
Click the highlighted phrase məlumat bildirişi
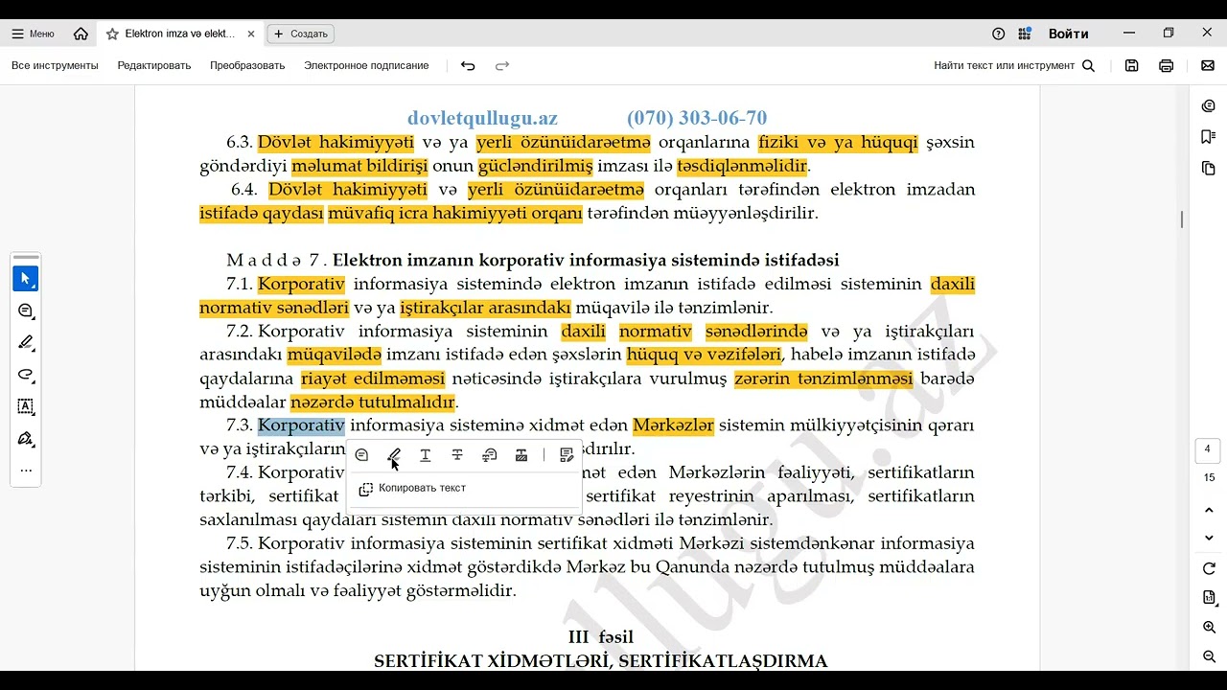(359, 166)
